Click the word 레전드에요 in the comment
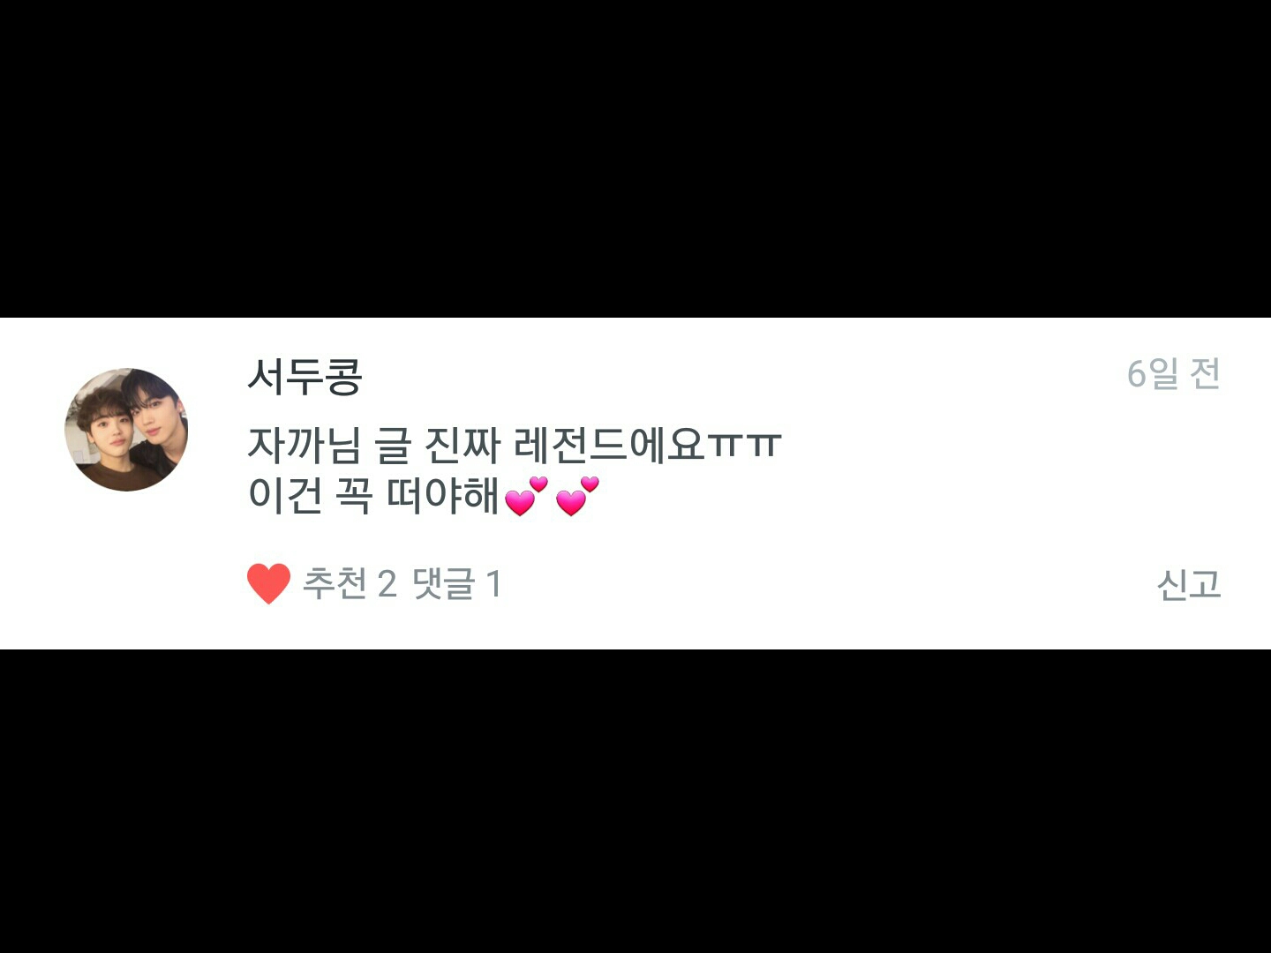This screenshot has width=1271, height=953. tap(609, 445)
